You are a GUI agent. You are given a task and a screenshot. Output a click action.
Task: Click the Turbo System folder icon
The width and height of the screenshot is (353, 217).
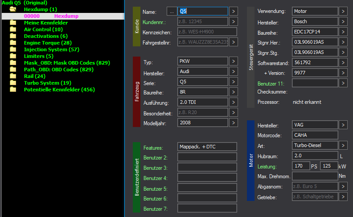click(13, 83)
